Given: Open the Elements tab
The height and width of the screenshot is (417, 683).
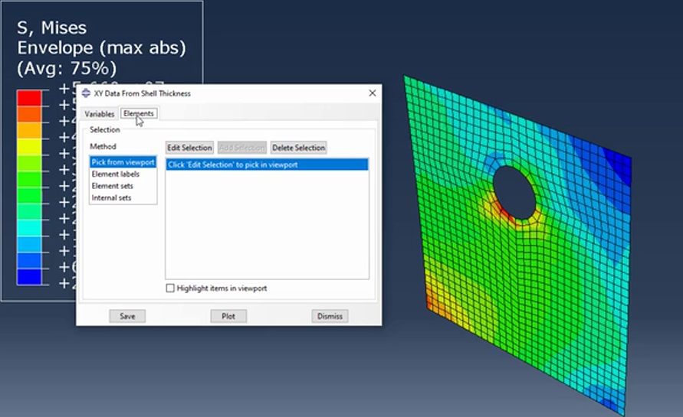Looking at the screenshot, I should coord(139,113).
